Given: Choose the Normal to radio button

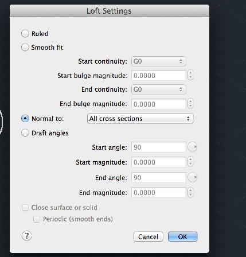Looking at the screenshot, I should (25, 119).
